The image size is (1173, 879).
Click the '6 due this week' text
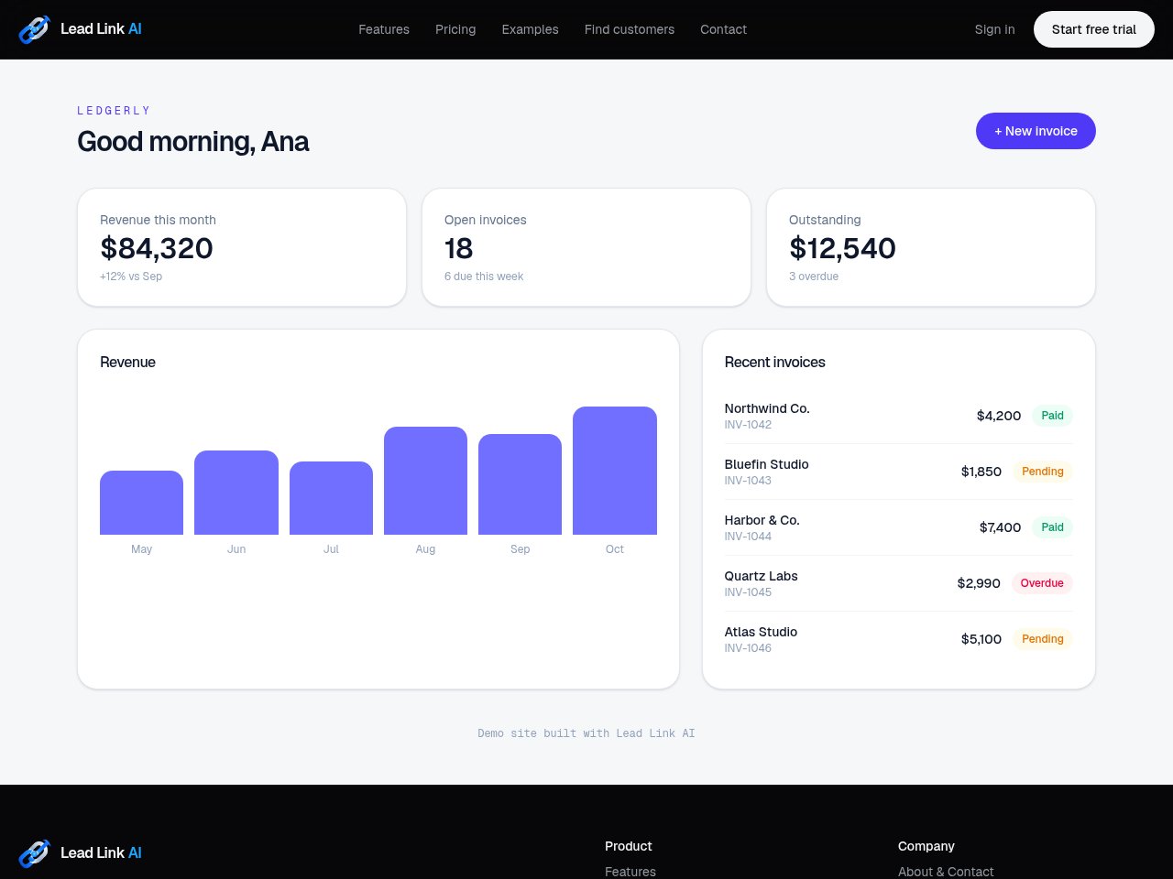[x=484, y=277]
